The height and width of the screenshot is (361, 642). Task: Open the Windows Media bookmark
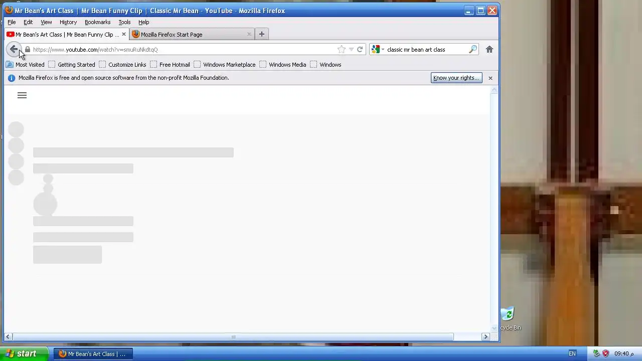pos(282,65)
